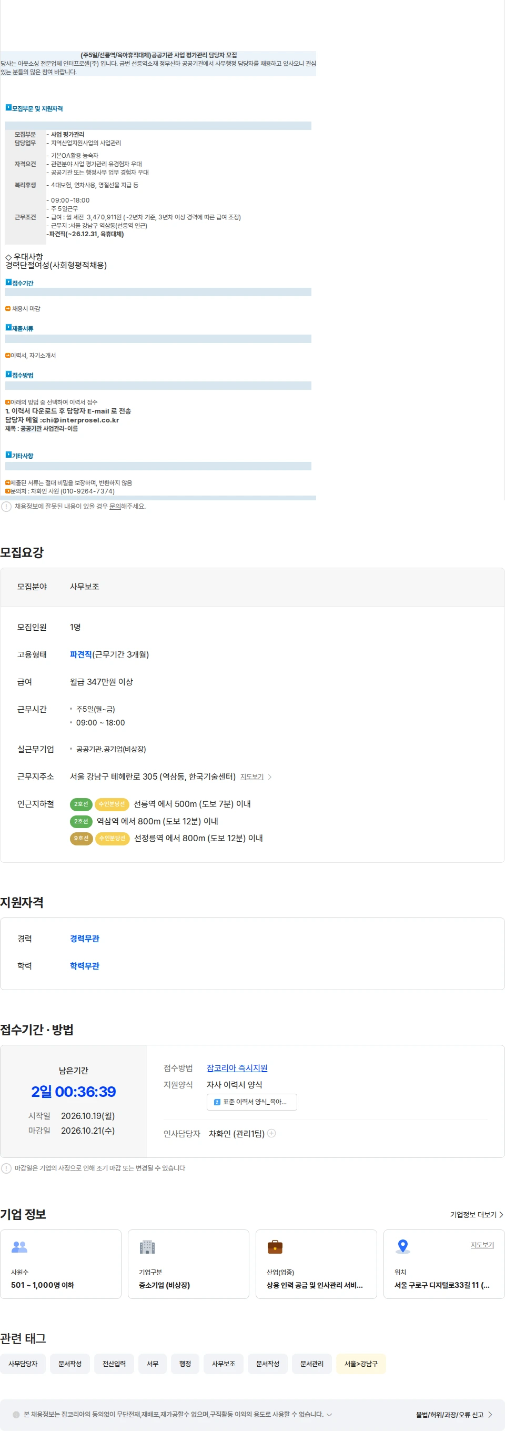The height and width of the screenshot is (1442, 505).
Task: Select the 전산입력 tag
Action: tap(114, 1364)
